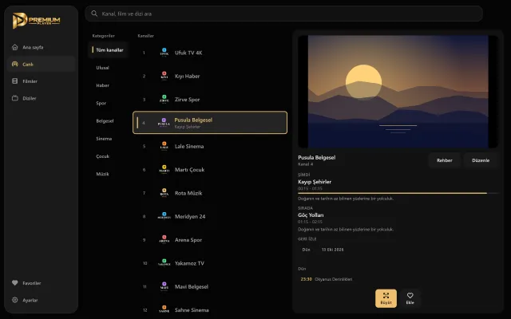Select the Sinema category
This screenshot has height=319, width=511.
click(104, 139)
